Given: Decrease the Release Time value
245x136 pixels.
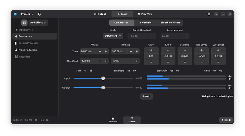Looking at the screenshot, I should point(131,52).
